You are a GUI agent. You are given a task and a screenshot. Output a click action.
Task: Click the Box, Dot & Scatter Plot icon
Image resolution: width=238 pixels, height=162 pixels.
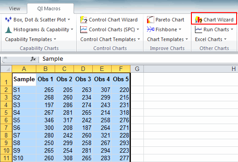(x=9, y=20)
